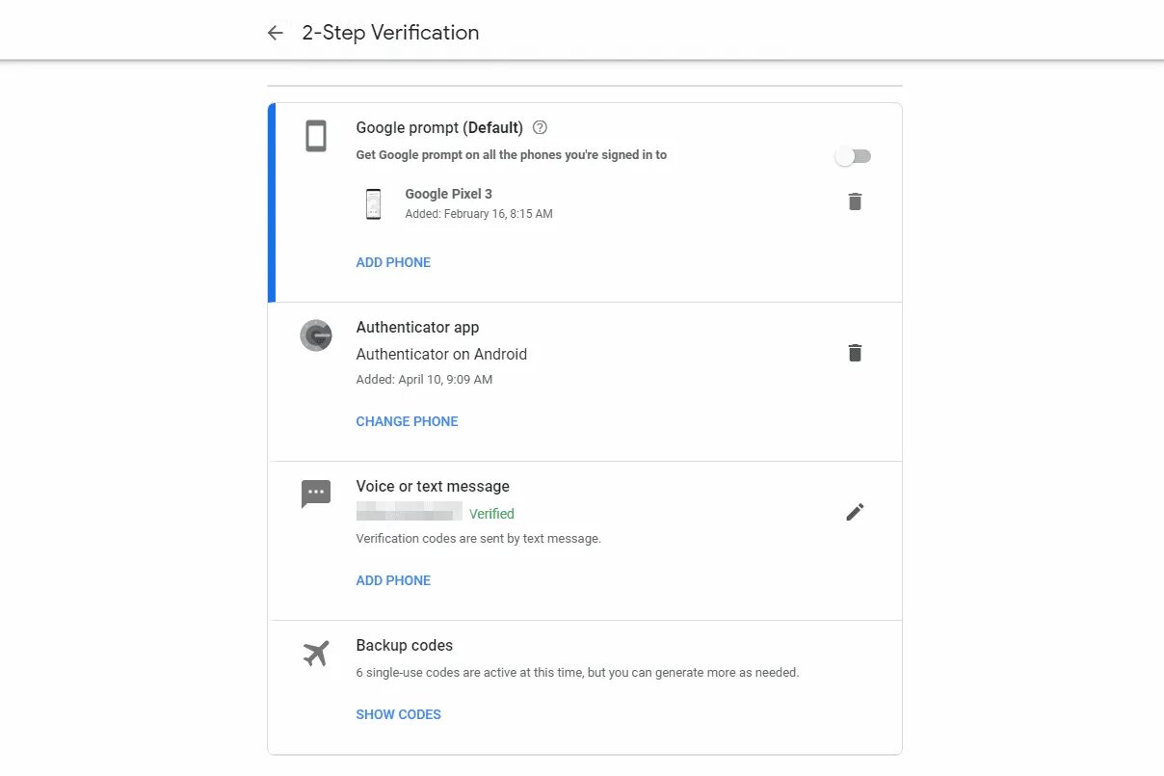The width and height of the screenshot is (1164, 776).
Task: Click the Authenticator app logo icon
Action: pyautogui.click(x=316, y=335)
